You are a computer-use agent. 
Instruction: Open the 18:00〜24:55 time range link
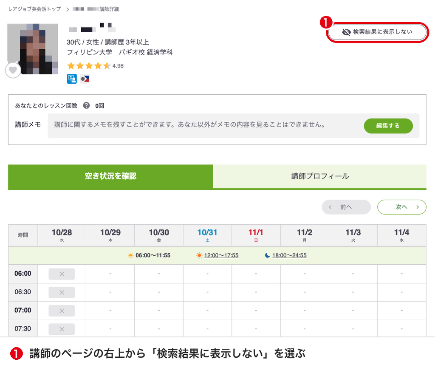point(289,255)
